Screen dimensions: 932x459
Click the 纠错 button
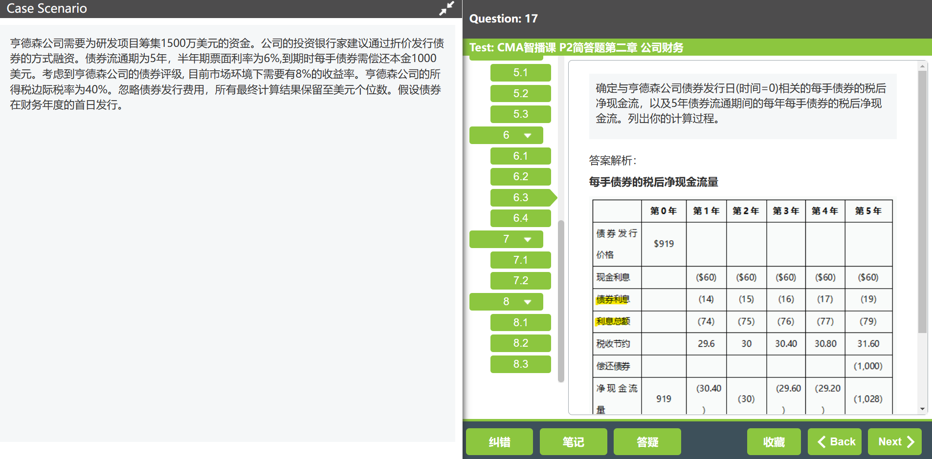499,442
